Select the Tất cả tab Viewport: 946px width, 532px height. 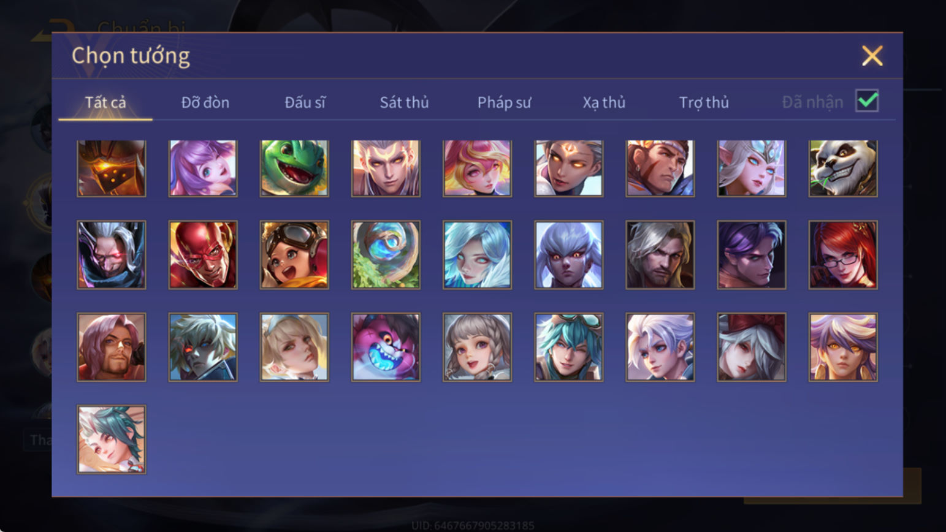[105, 102]
